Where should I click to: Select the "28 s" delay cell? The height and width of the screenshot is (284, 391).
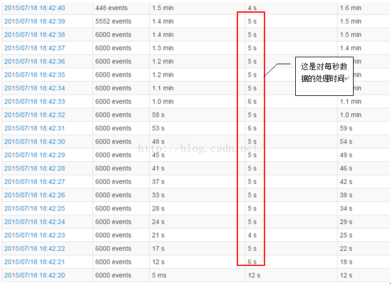click(158, 209)
